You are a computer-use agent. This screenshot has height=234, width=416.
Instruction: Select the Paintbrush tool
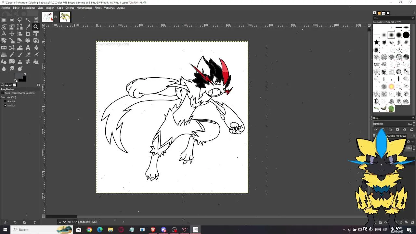[20, 55]
